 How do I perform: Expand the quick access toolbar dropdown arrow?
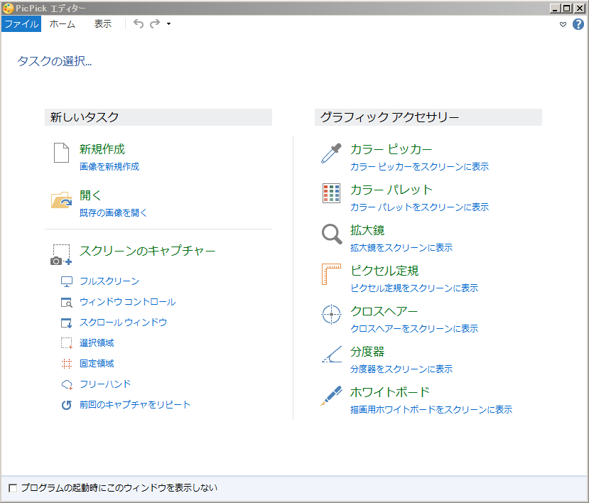point(168,23)
